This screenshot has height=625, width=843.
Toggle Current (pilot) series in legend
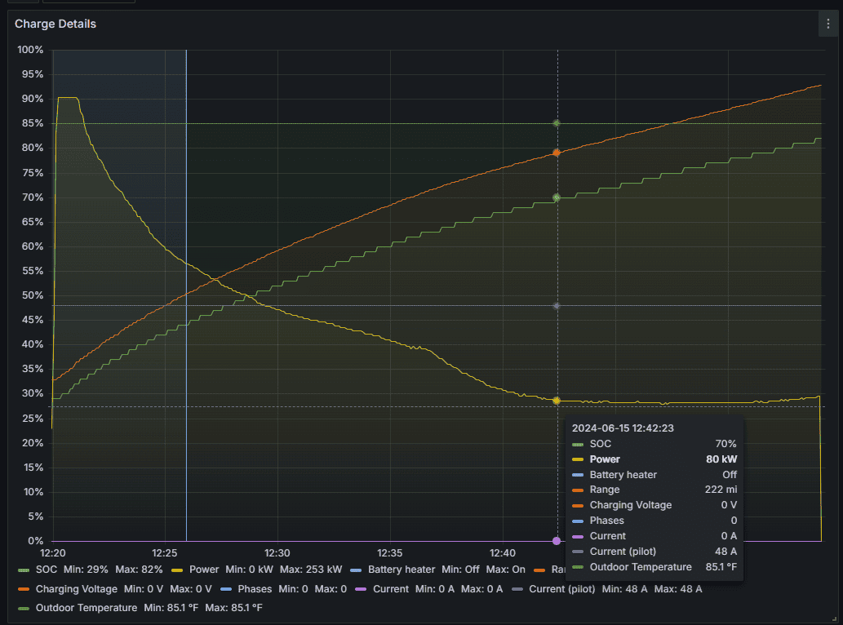(561, 589)
